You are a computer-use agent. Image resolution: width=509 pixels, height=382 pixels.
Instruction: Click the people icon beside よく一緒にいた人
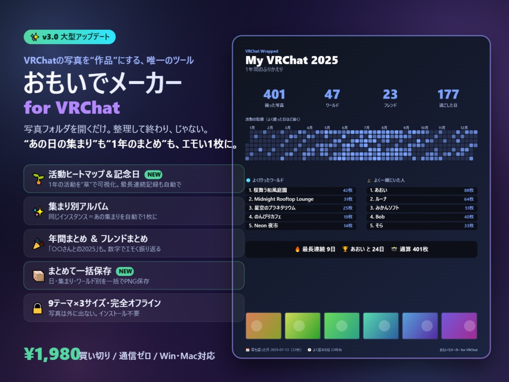click(369, 180)
